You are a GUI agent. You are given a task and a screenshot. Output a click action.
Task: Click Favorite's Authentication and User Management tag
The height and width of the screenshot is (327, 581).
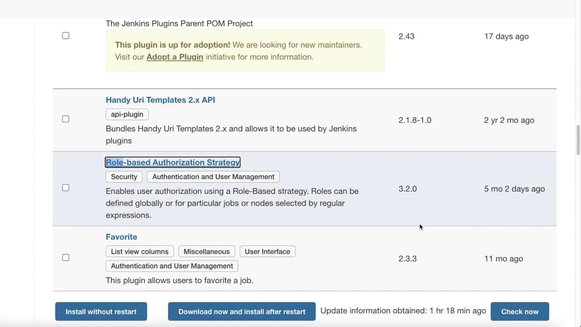click(172, 266)
